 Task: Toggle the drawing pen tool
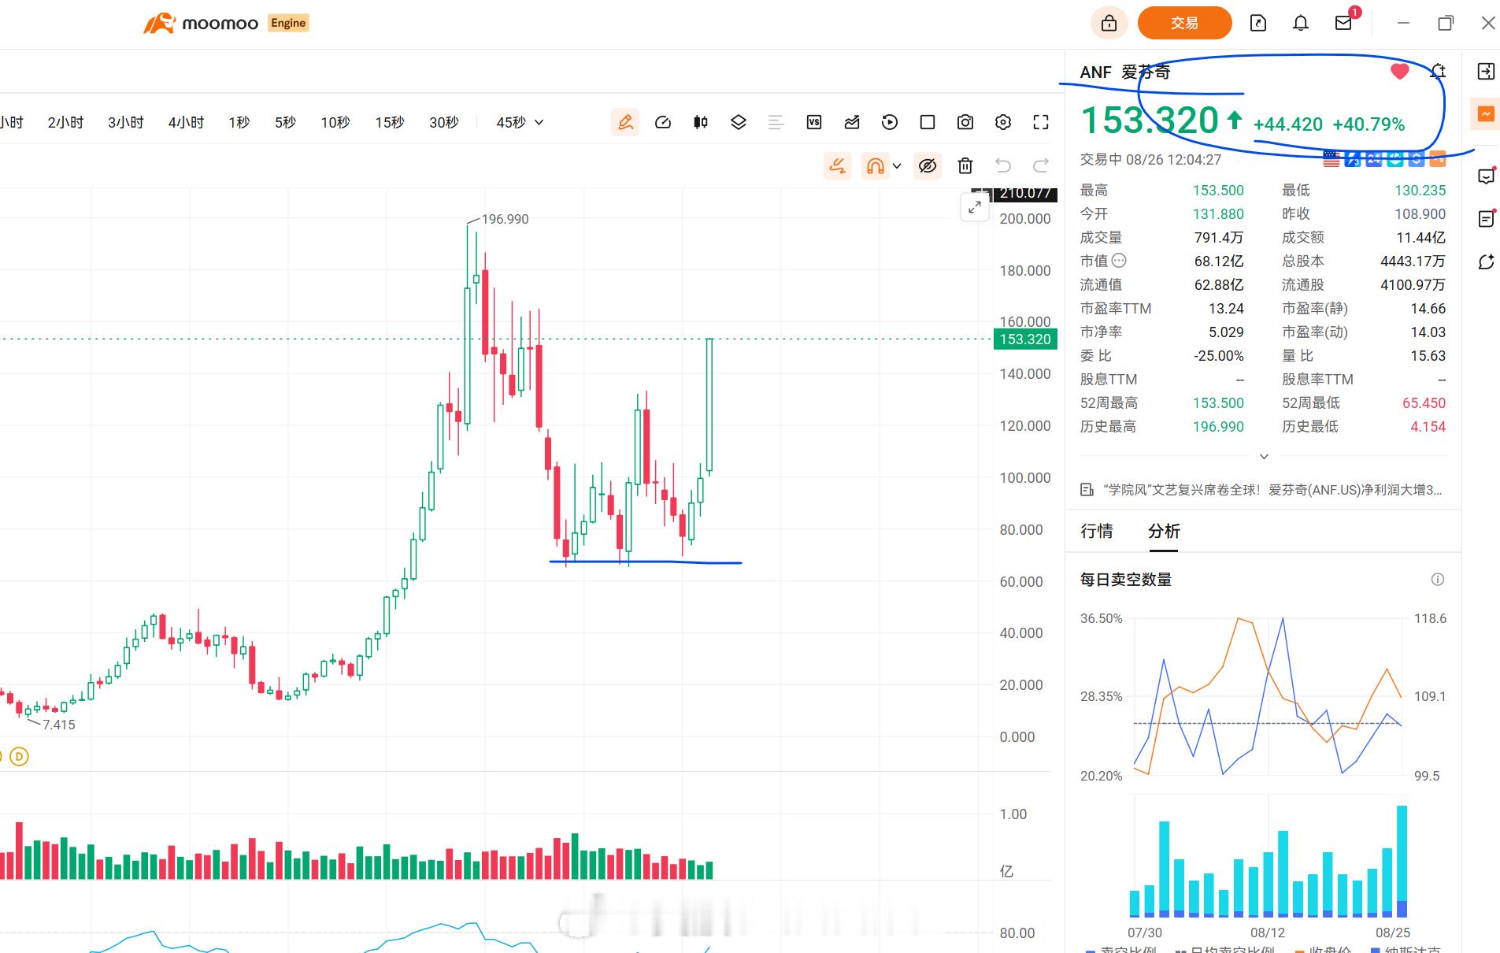point(625,122)
